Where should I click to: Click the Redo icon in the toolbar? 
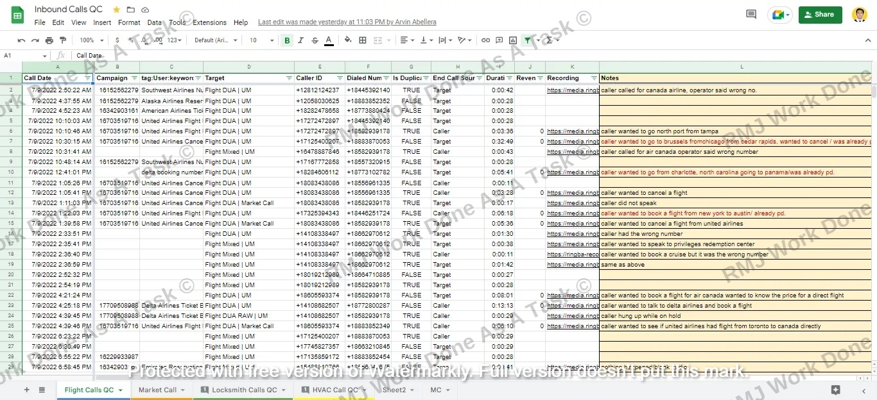pyautogui.click(x=35, y=40)
